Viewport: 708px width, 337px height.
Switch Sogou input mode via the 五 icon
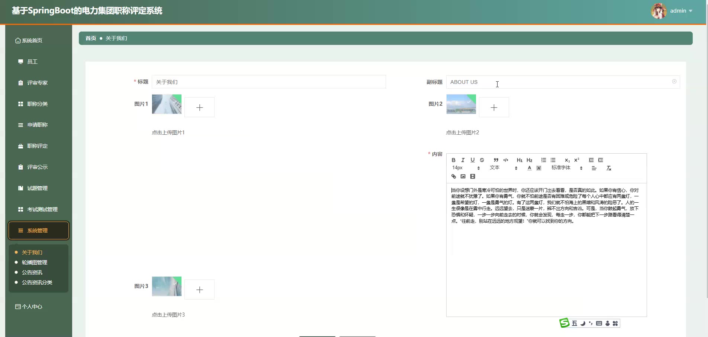coord(575,323)
